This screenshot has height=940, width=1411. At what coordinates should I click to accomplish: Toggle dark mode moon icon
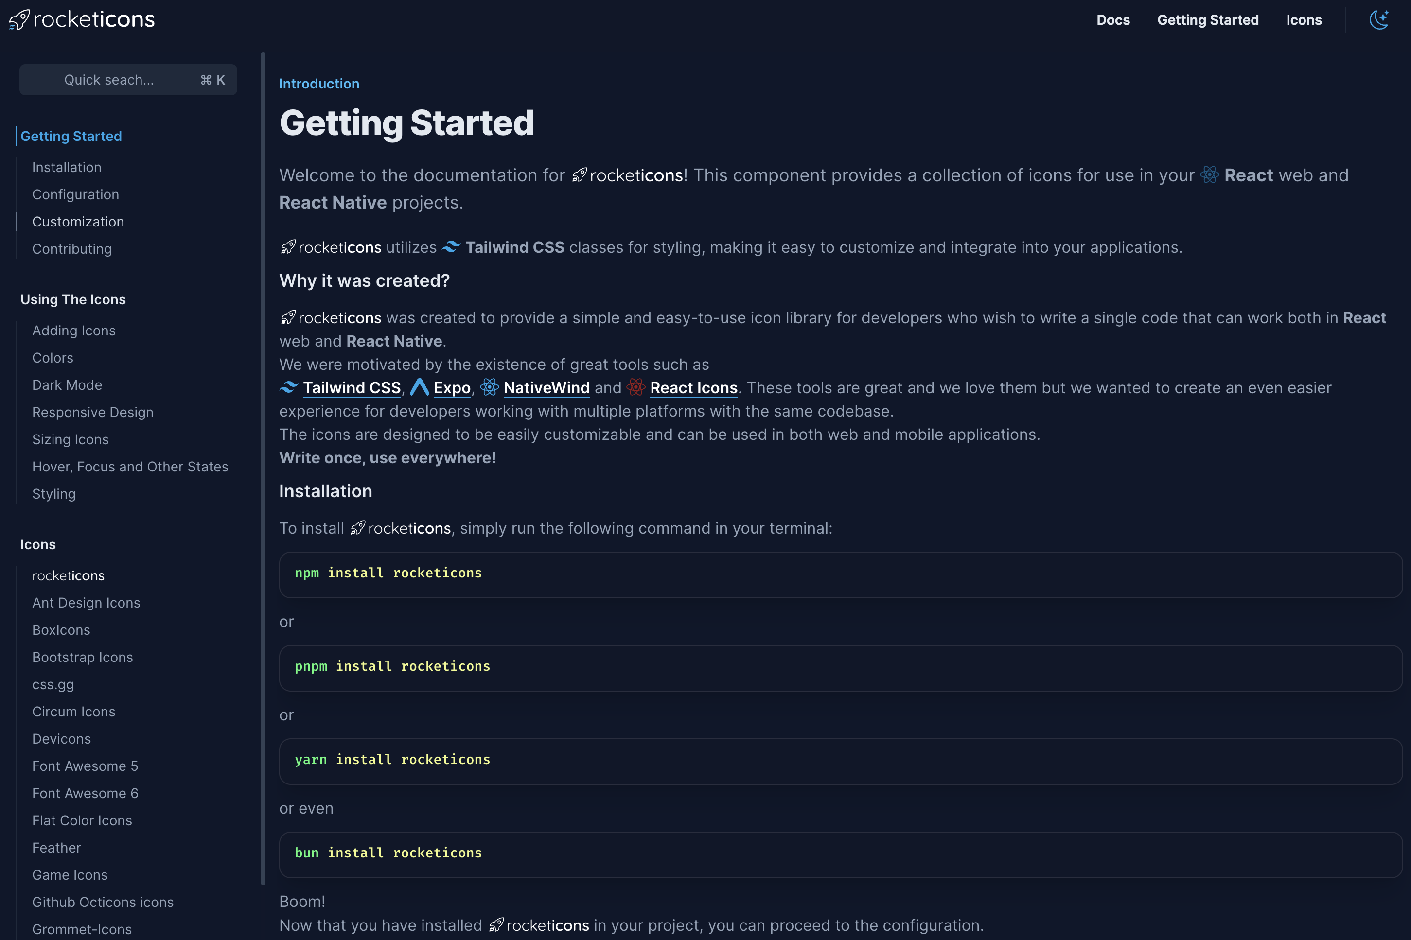tap(1378, 20)
